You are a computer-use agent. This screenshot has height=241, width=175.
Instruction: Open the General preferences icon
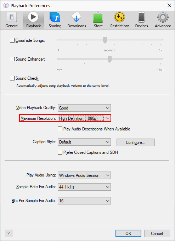click(x=12, y=17)
